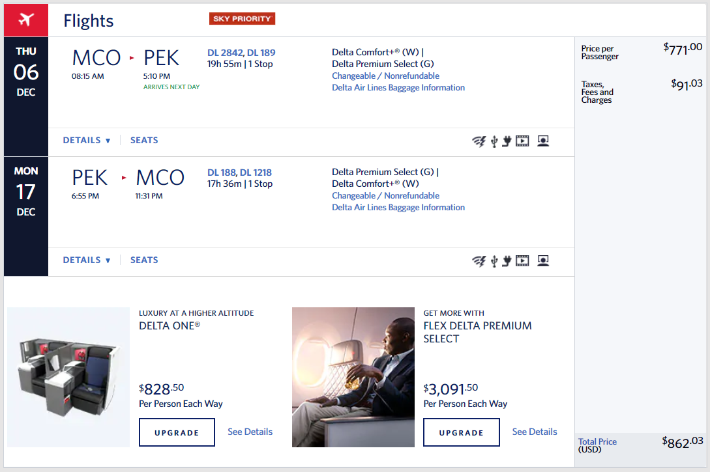Expand Details for the Dec 17 flight

87,260
